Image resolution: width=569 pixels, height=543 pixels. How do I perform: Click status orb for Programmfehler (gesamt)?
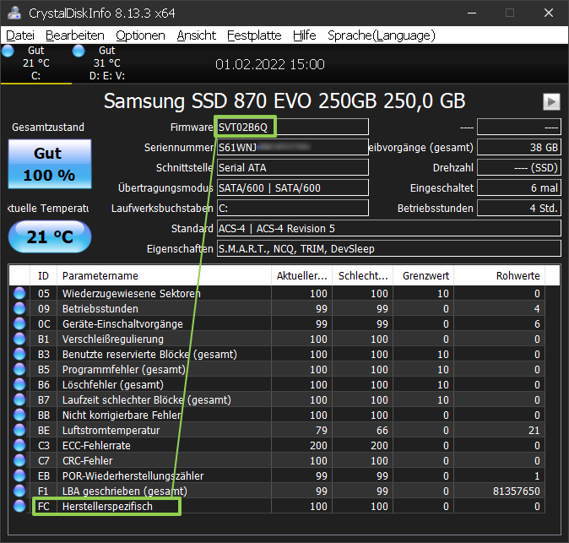click(x=19, y=370)
